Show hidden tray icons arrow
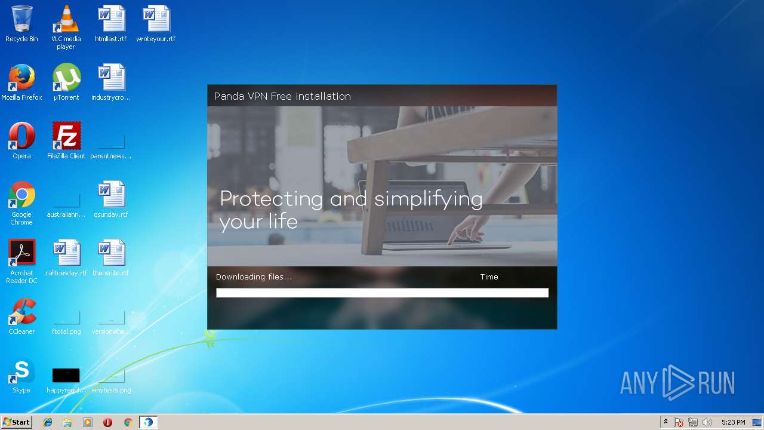This screenshot has height=430, width=764. pos(666,422)
